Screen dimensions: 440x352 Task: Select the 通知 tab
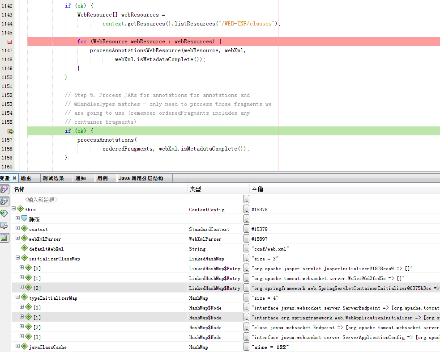[x=81, y=178]
